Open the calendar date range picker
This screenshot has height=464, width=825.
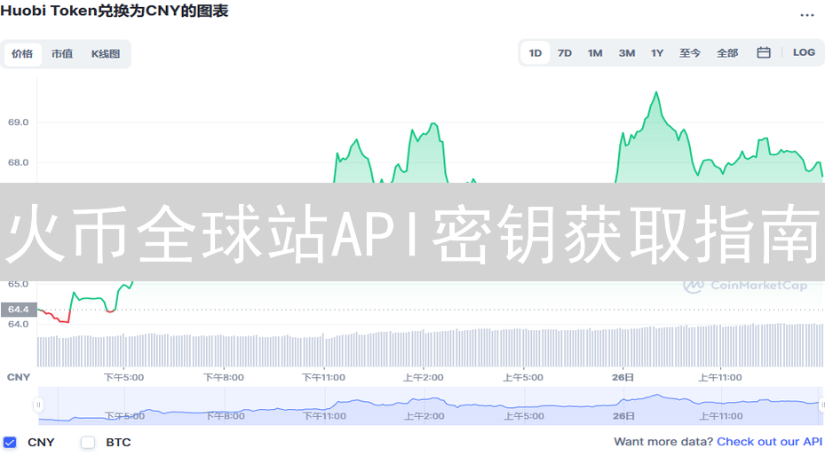[x=764, y=52]
